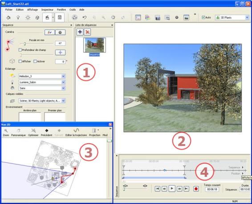This screenshot has height=204, width=252.
Task: Click vertical slider in Vue 2D window
Action: tap(109, 141)
